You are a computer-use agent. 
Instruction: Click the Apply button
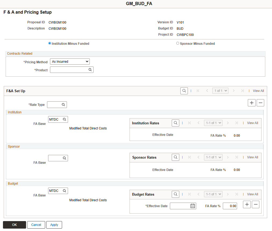point(54,225)
